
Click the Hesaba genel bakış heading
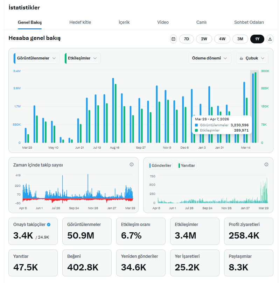click(x=35, y=38)
